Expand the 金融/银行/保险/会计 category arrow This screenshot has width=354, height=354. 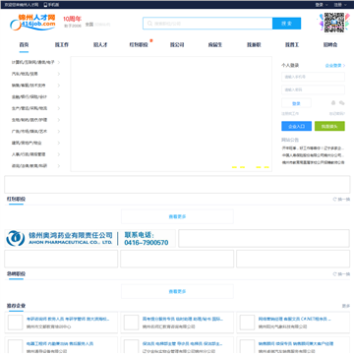[x=59, y=96]
